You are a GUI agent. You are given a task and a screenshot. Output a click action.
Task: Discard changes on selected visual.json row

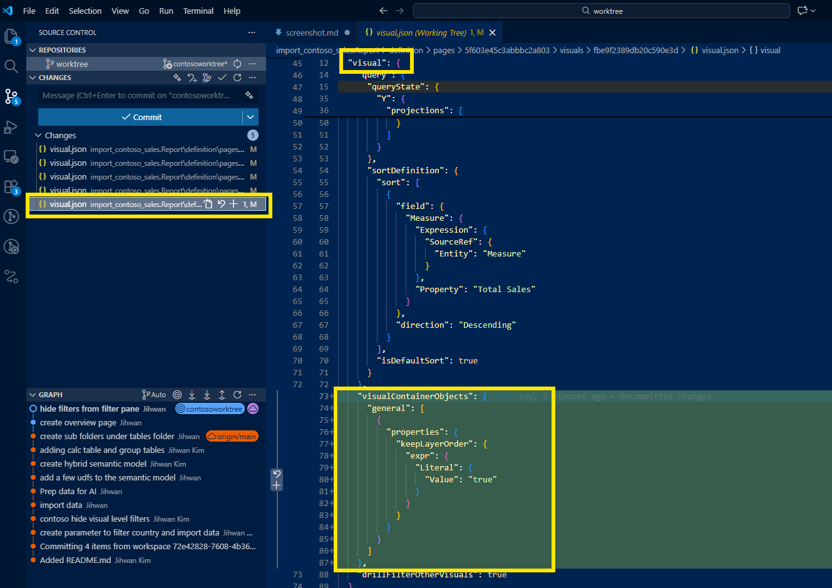click(x=221, y=204)
